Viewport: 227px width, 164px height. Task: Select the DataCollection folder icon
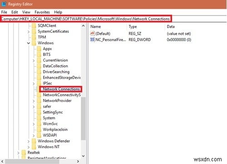[39, 66]
